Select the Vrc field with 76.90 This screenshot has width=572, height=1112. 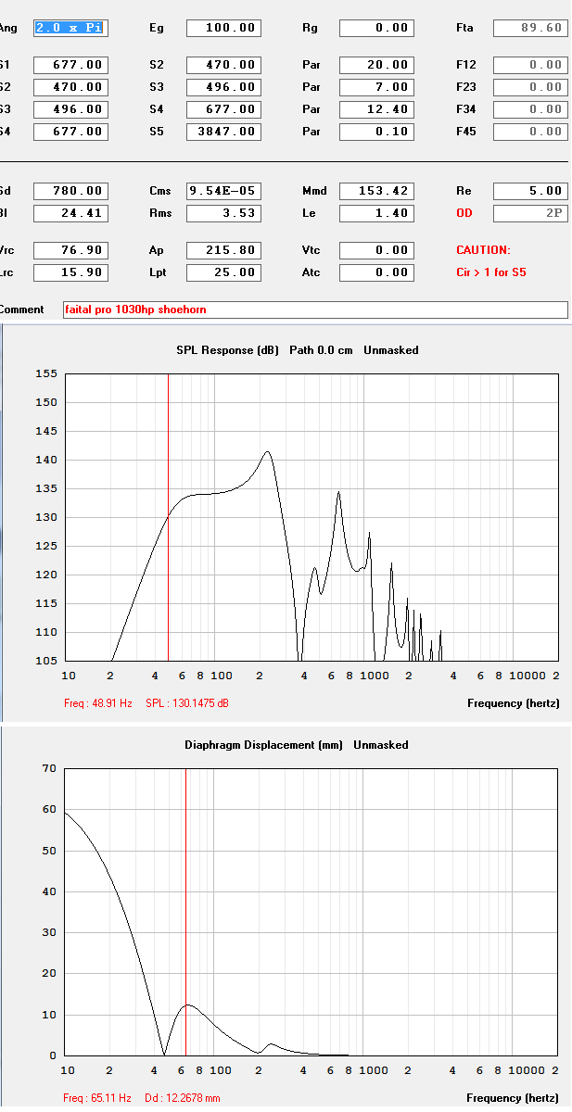coord(70,250)
